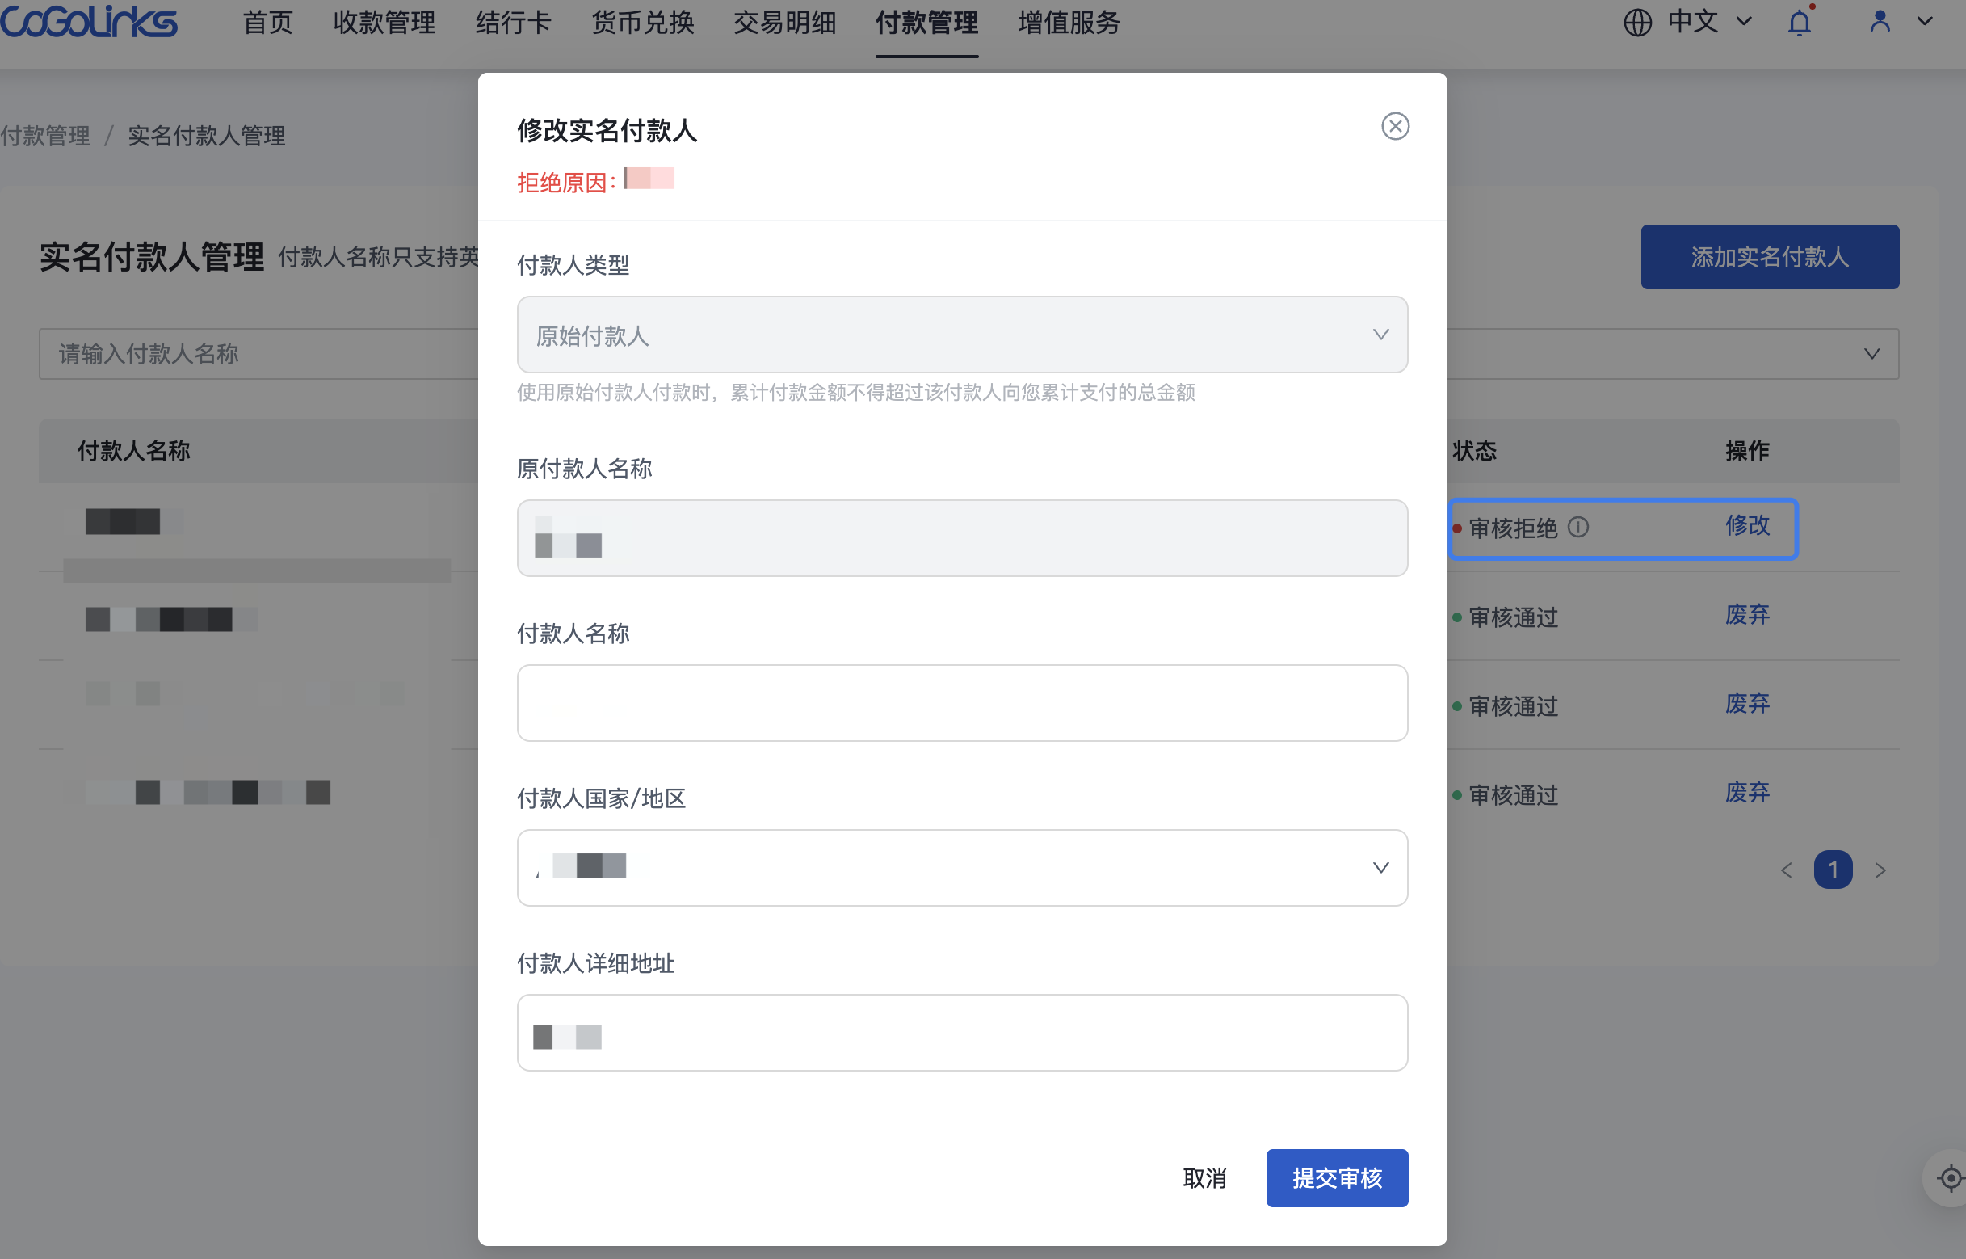The image size is (1966, 1259).
Task: Click the 提交审核 button
Action: [1337, 1178]
